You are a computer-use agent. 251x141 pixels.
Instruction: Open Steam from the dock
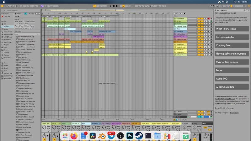pos(139,136)
